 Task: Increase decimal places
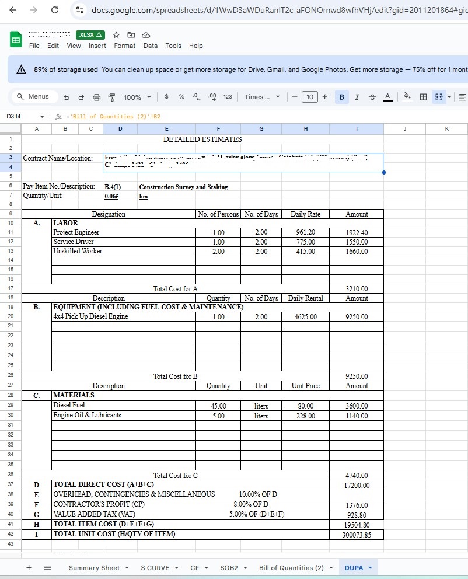[212, 97]
